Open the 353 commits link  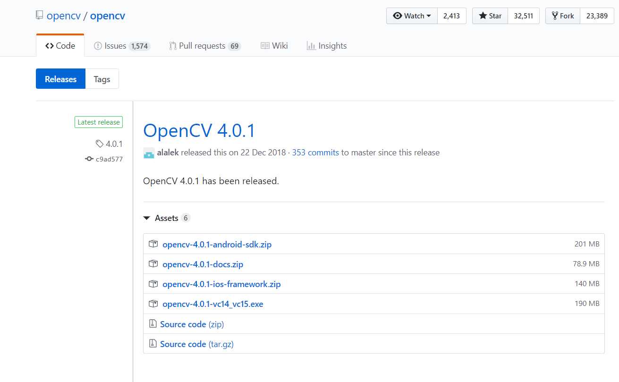(315, 153)
